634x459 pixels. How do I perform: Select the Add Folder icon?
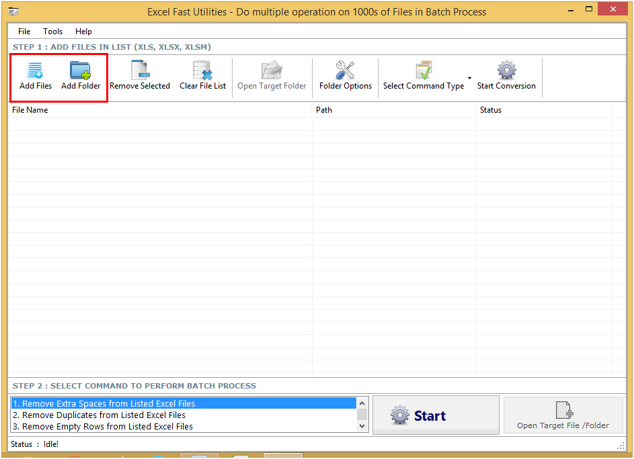[81, 75]
